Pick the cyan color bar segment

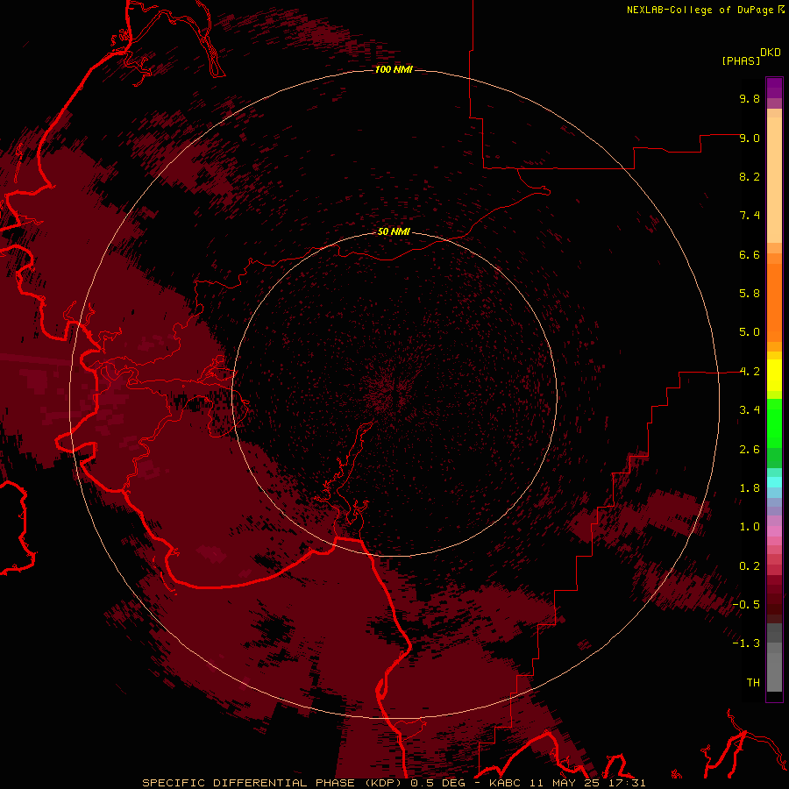pyautogui.click(x=774, y=482)
